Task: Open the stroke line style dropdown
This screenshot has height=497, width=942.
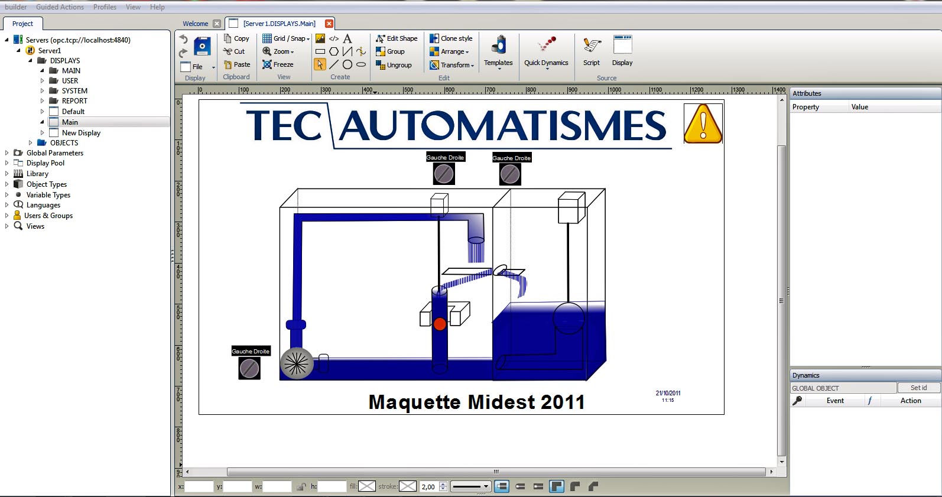Action: 471,486
